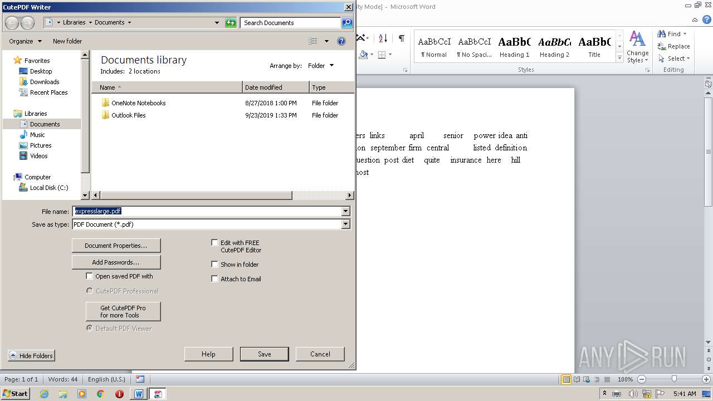Click the Help button
Screen dimensions: 713x401
point(208,354)
